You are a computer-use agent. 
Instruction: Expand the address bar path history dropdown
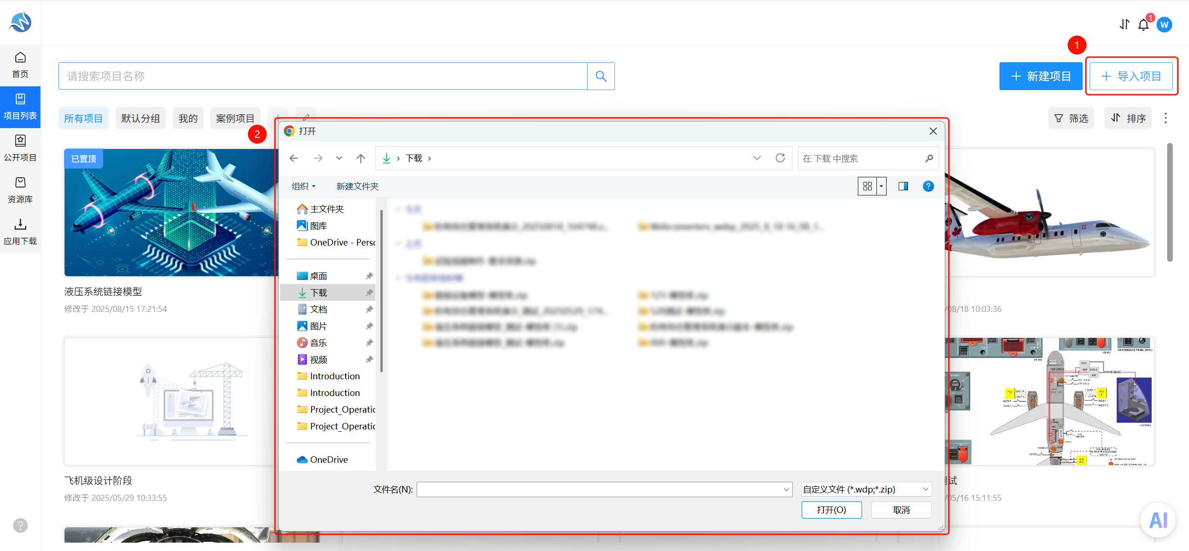[757, 158]
